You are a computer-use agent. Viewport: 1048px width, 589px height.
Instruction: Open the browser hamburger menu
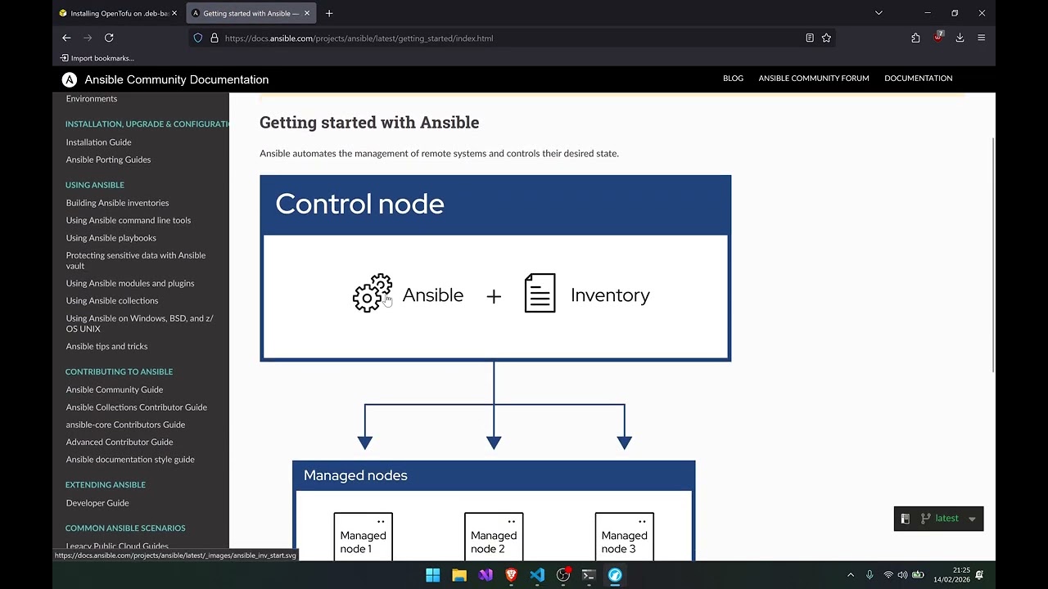pyautogui.click(x=981, y=38)
